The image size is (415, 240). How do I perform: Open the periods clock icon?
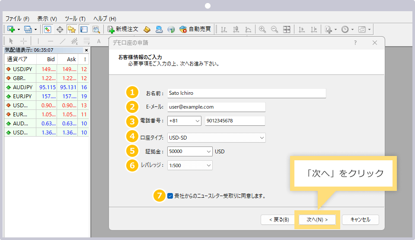point(345,29)
